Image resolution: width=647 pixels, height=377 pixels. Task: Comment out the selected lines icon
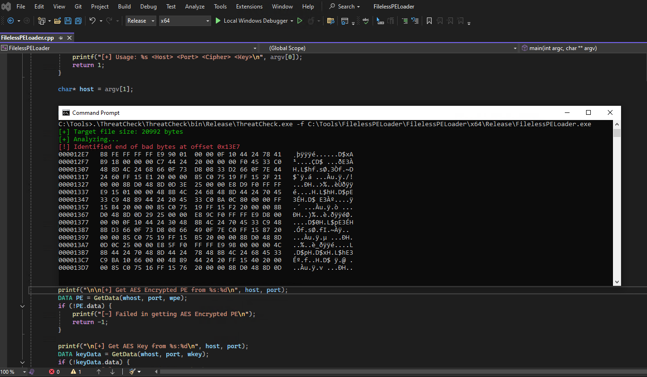(405, 21)
